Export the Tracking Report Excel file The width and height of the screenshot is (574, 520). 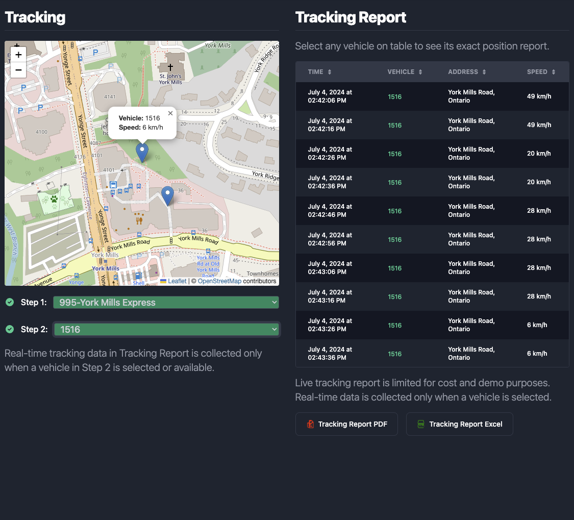pyautogui.click(x=459, y=424)
